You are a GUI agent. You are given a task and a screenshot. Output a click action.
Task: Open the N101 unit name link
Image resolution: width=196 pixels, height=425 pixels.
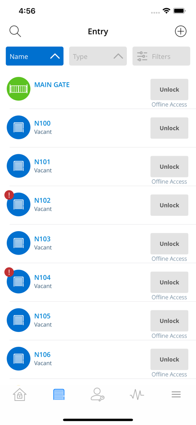42,162
